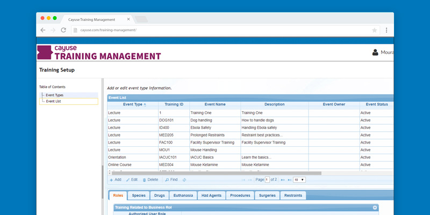Go to previous page of events
The height and width of the screenshot is (215, 430).
[x=250, y=180]
